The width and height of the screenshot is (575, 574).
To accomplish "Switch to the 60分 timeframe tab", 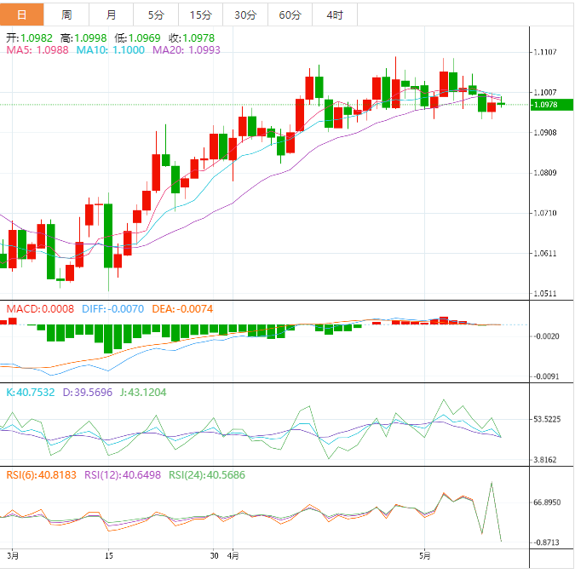I will 290,14.
